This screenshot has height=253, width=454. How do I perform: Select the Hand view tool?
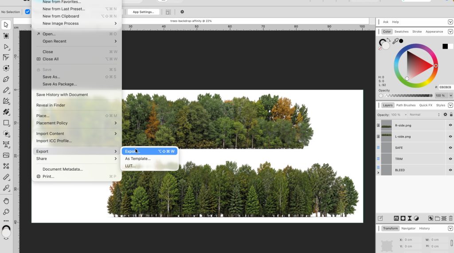point(6,201)
